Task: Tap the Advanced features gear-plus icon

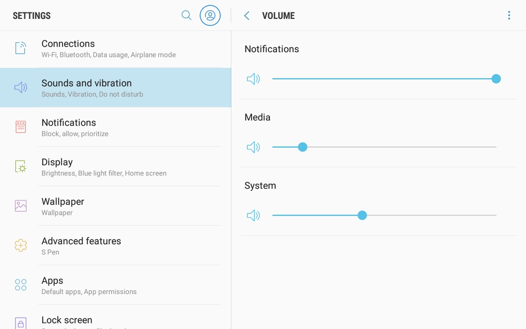Action: click(x=21, y=245)
